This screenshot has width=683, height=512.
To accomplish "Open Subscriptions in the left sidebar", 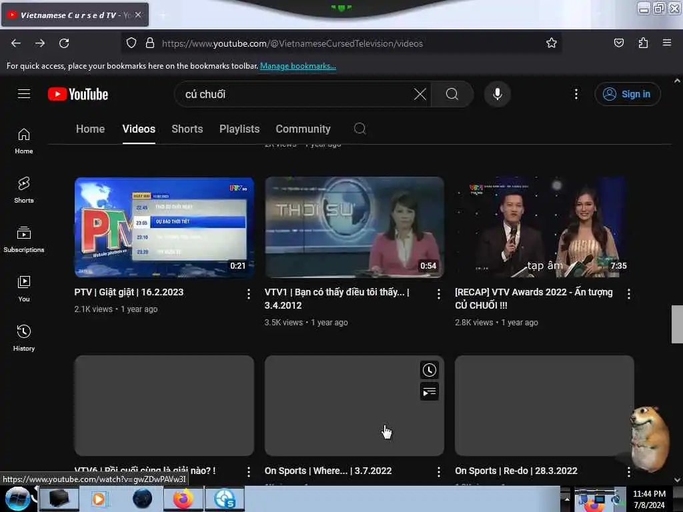I will pyautogui.click(x=24, y=239).
